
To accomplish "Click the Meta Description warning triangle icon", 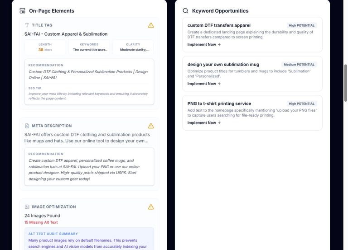I will (x=151, y=126).
